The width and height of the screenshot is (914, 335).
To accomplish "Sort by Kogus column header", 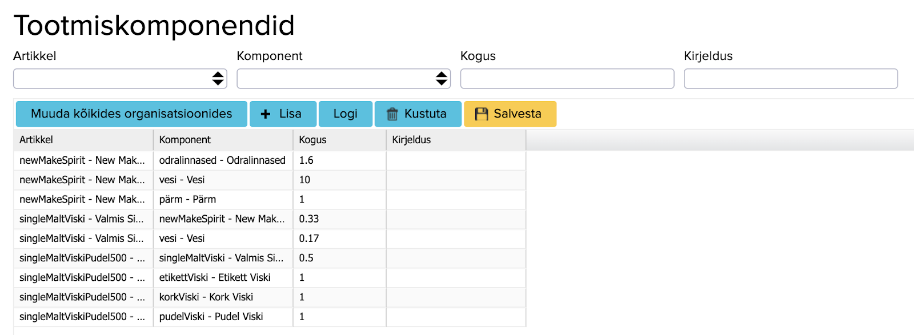I will tap(339, 140).
